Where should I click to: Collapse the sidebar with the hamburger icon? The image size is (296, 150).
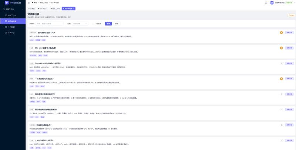28,3
